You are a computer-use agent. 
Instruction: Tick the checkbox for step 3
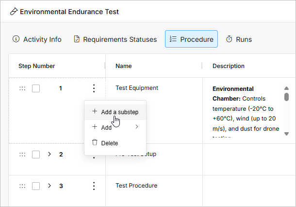[x=36, y=186]
